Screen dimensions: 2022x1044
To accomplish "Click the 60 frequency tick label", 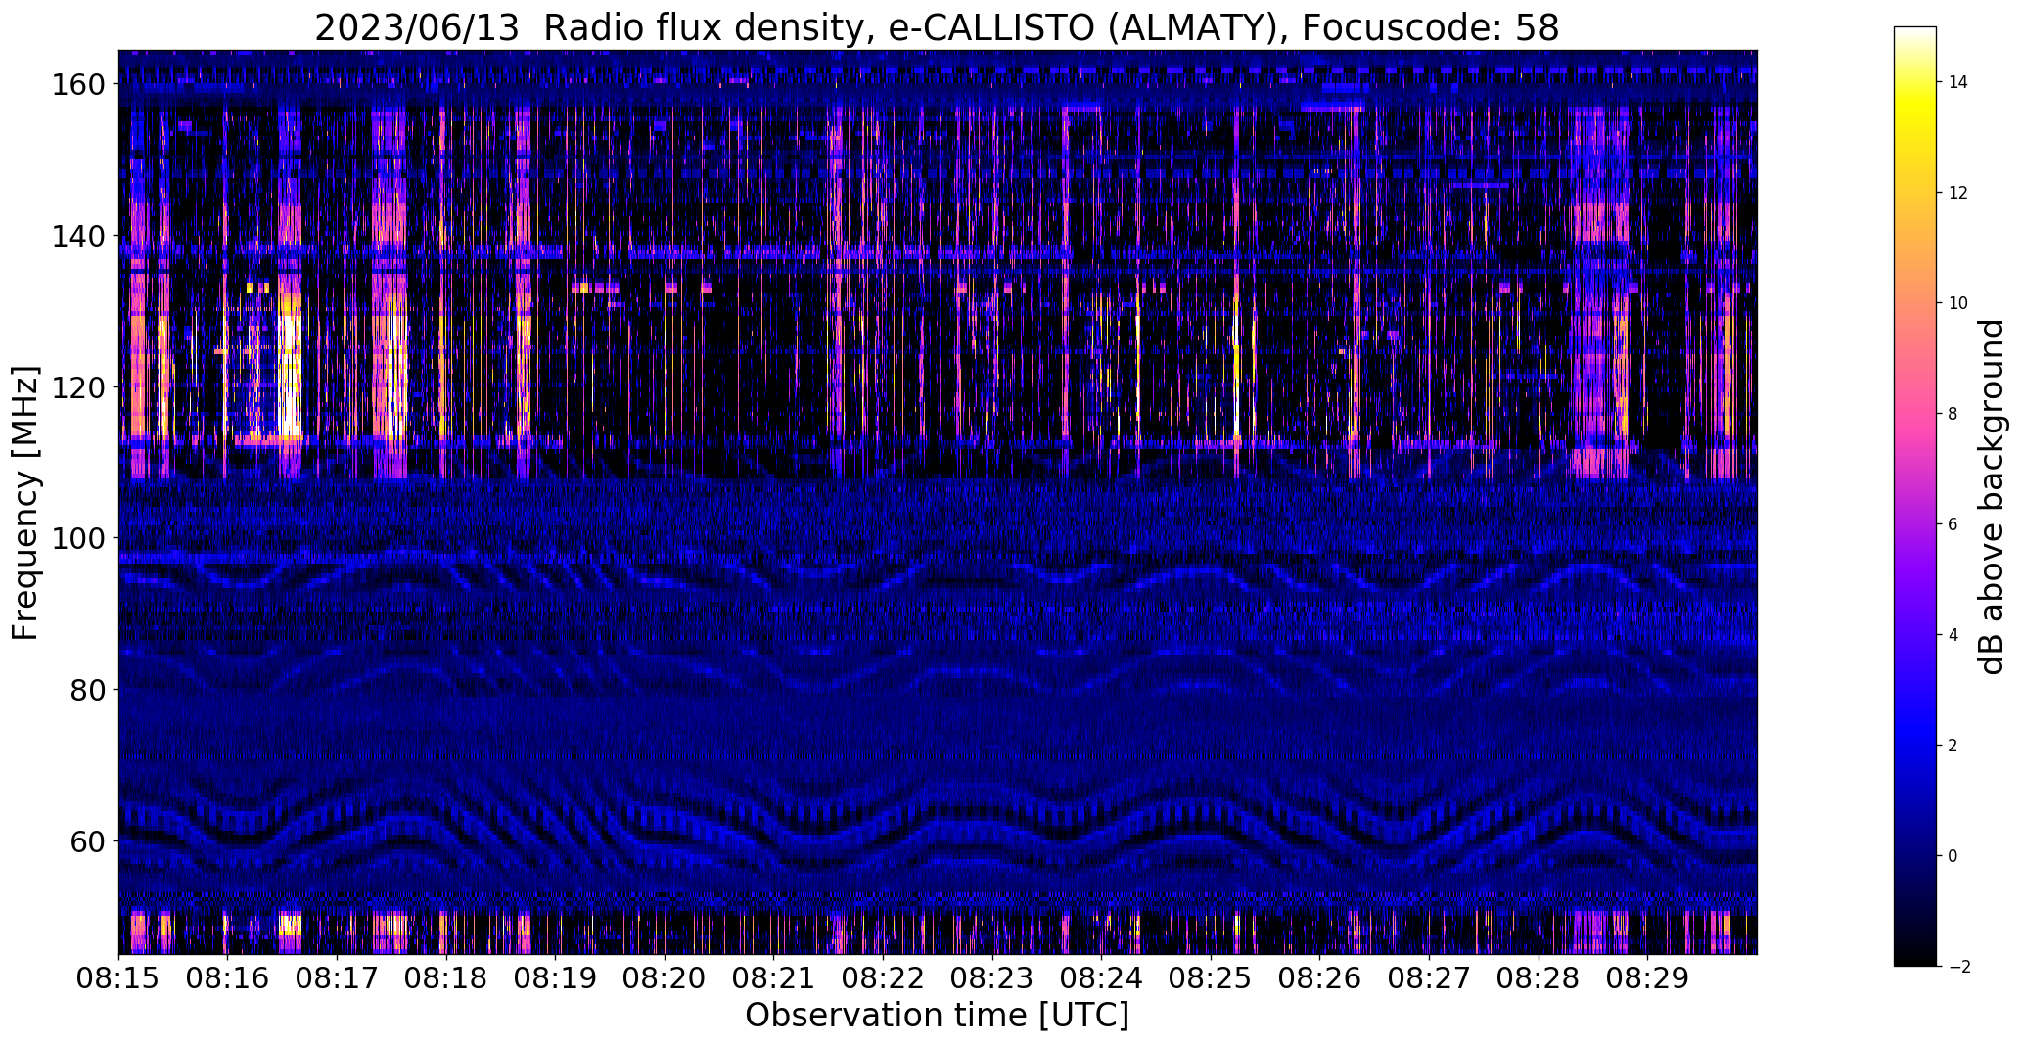I will point(89,840).
